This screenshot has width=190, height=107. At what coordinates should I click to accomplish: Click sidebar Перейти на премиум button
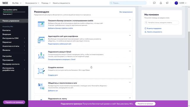tap(14, 102)
